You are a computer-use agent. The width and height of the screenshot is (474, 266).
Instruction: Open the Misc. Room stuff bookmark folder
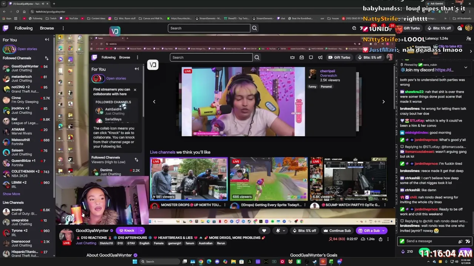point(125,18)
